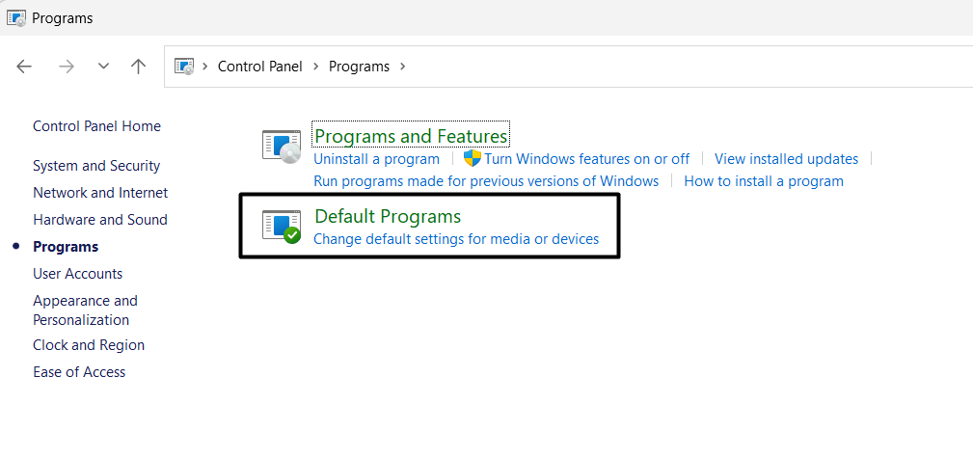Go to Control Panel Home

pos(96,126)
